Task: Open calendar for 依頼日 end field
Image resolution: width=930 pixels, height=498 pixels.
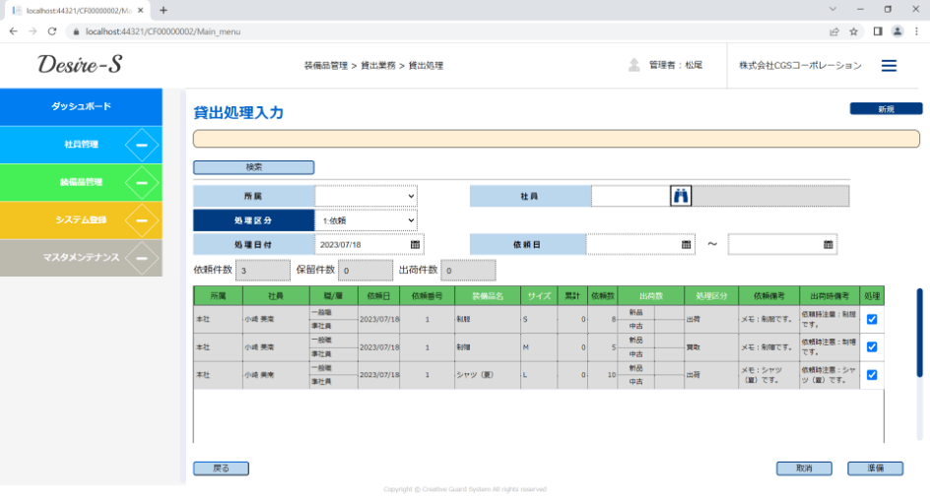Action: click(x=828, y=244)
